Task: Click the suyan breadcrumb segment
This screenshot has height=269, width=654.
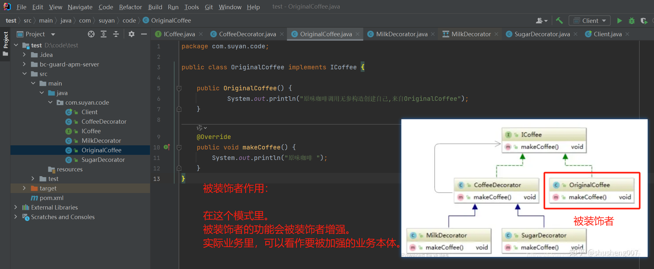Action: coord(106,20)
